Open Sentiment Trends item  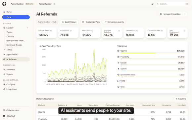coord(14,45)
